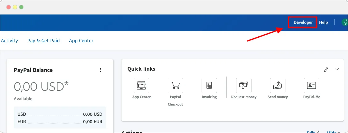Click the App Center storefront icon
This screenshot has width=348, height=133.
141,85
